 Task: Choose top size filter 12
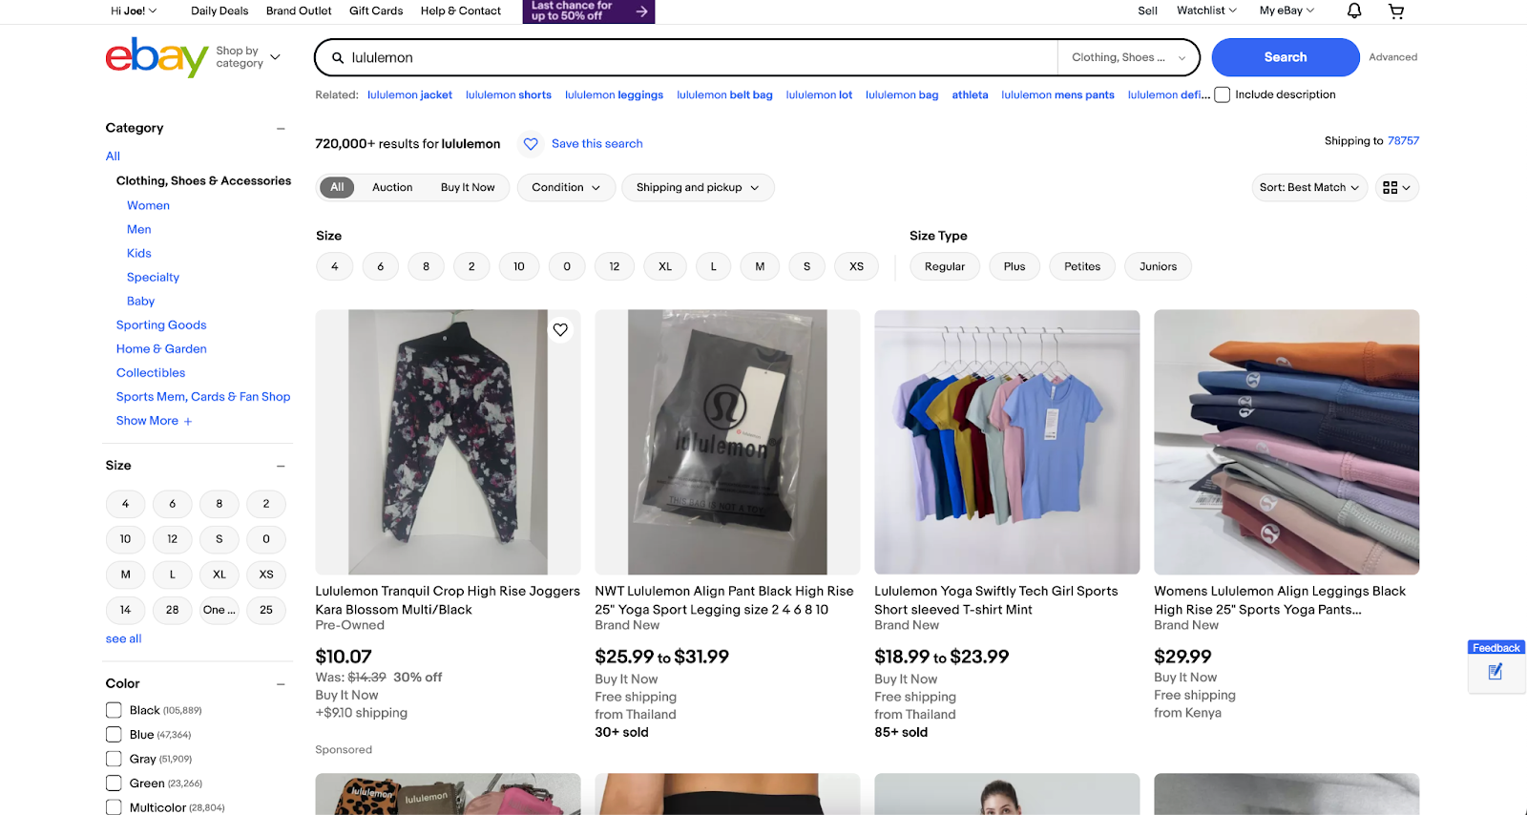pyautogui.click(x=615, y=267)
